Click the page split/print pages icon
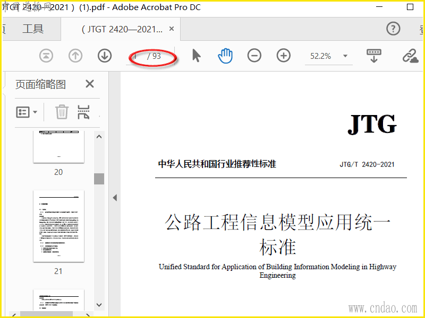425x318 pixels. pyautogui.click(x=83, y=112)
